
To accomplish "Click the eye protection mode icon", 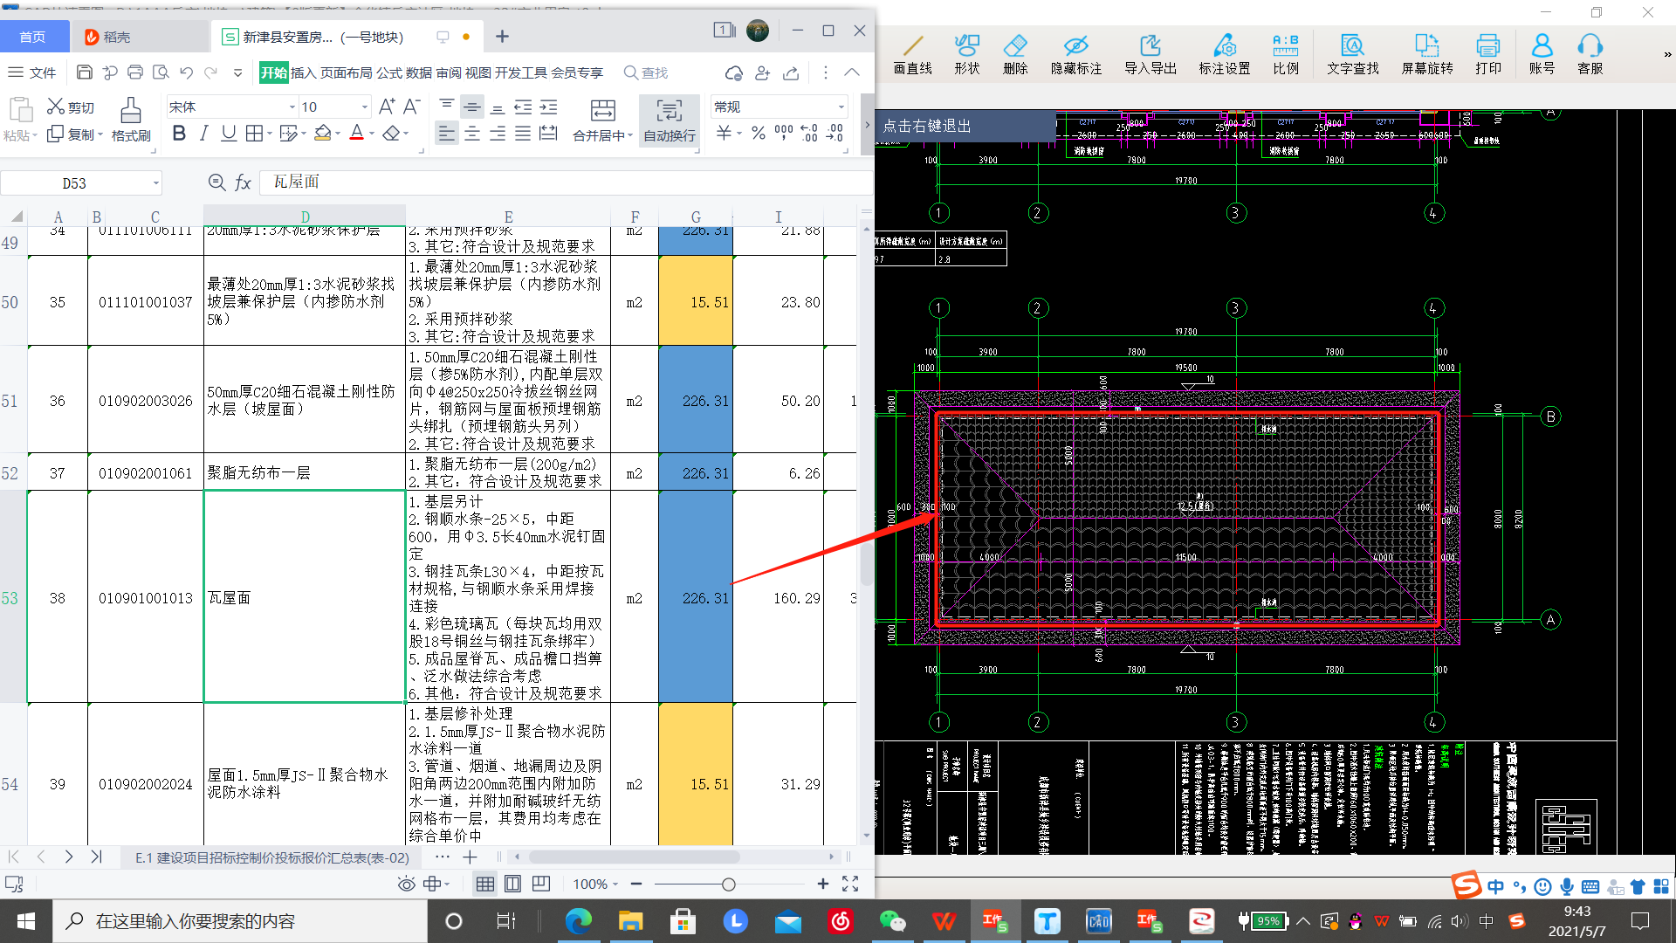I will [x=406, y=884].
